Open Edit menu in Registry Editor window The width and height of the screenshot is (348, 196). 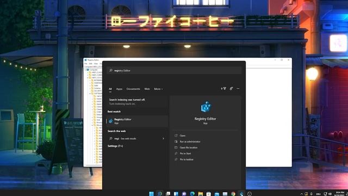pos(91,64)
